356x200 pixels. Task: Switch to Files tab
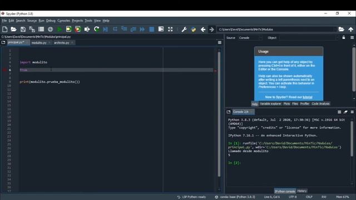pos(295,104)
